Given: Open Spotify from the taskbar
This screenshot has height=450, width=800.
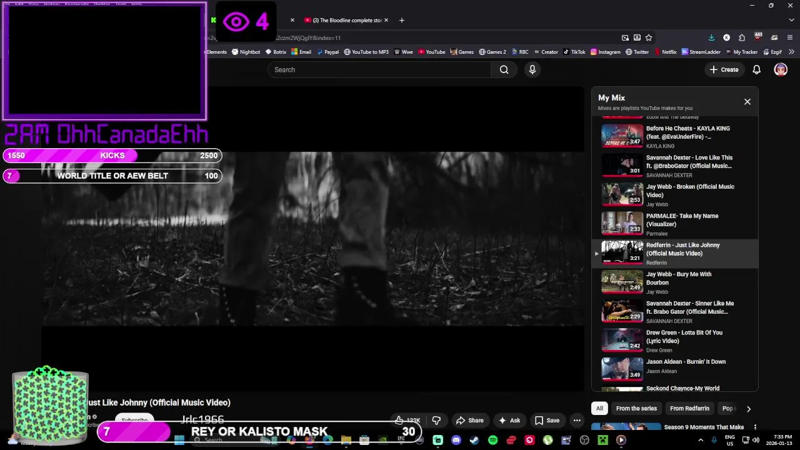Looking at the screenshot, I should point(492,440).
